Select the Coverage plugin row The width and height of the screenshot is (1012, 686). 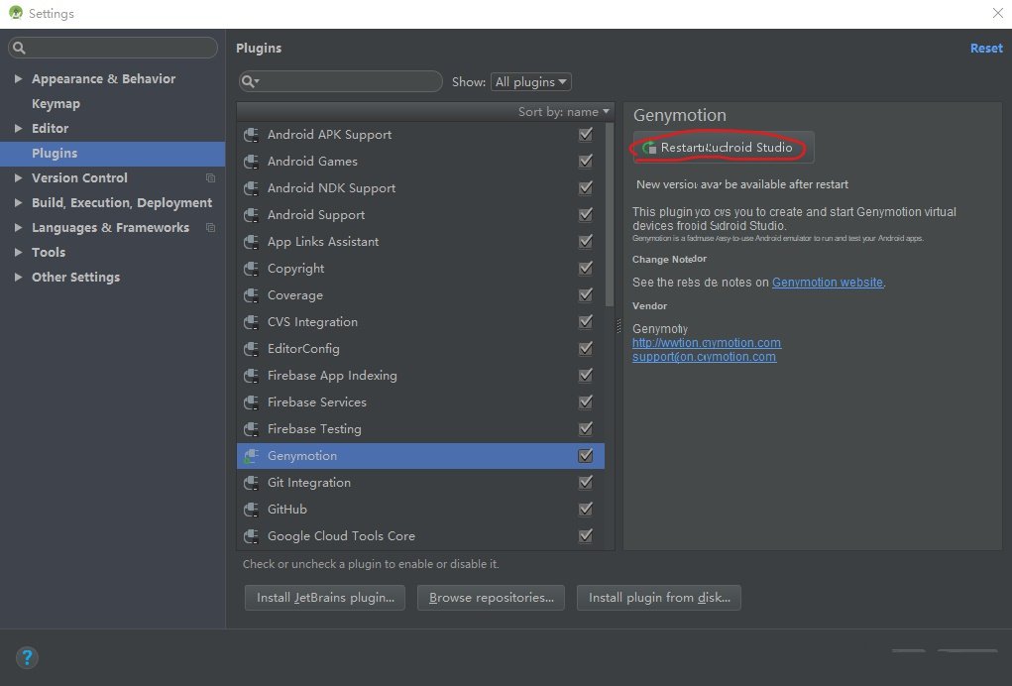420,295
